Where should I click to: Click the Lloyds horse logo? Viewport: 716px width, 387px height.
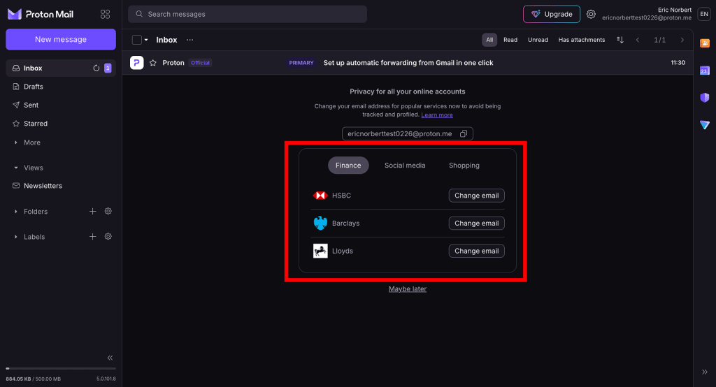[x=320, y=251]
